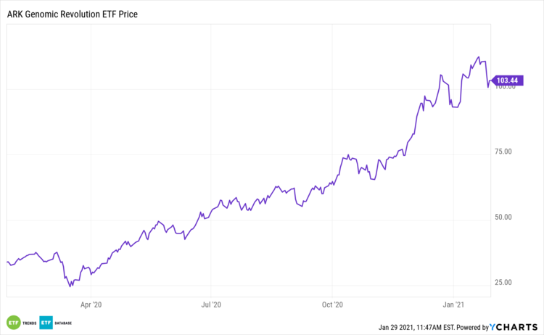
Task: Click the Jul '20 x-axis label
Action: coord(211,305)
